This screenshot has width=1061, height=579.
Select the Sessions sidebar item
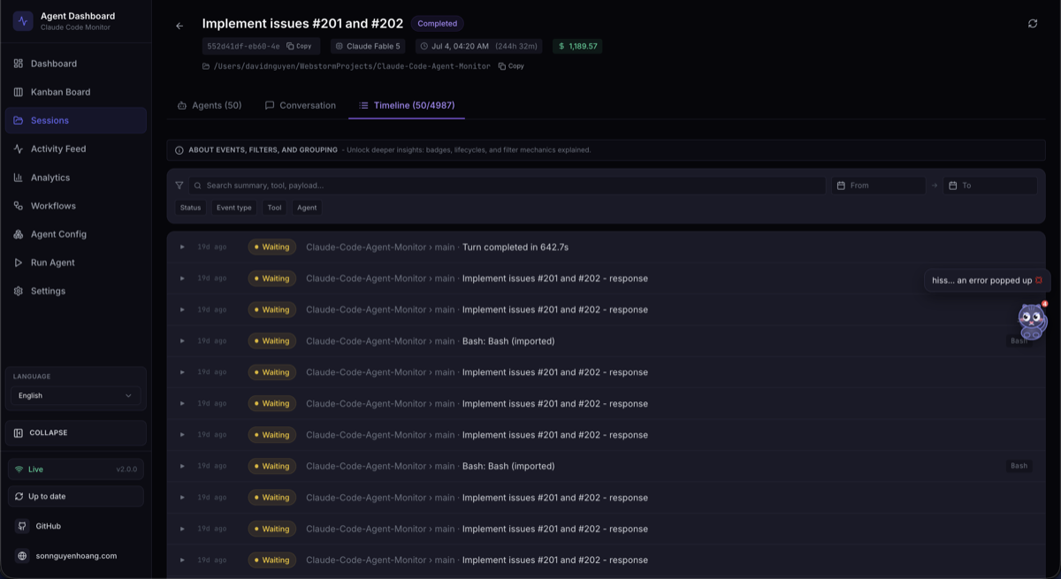[x=76, y=120]
